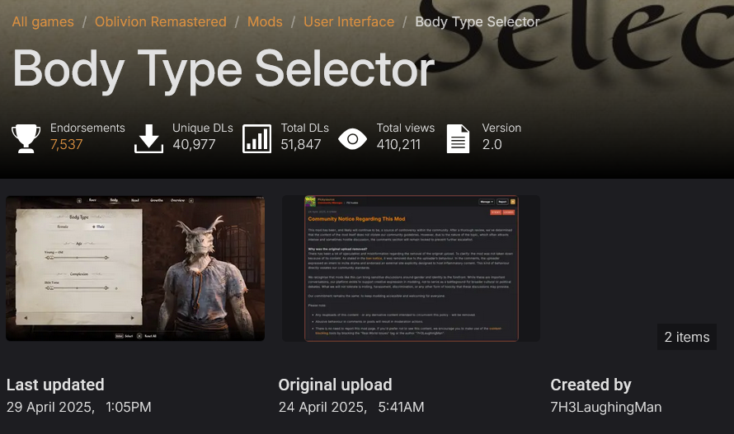Open the Community Notice screenshot thumbnail
Viewport: 734px width, 434px height.
coord(411,268)
